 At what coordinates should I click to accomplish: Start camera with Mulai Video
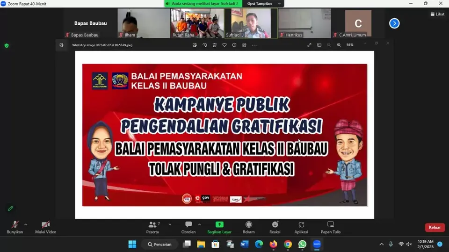coord(45,227)
